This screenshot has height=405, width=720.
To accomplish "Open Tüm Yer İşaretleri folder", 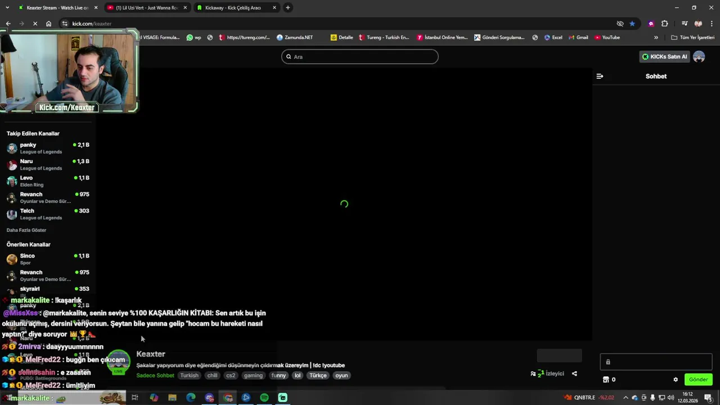I will pyautogui.click(x=693, y=38).
